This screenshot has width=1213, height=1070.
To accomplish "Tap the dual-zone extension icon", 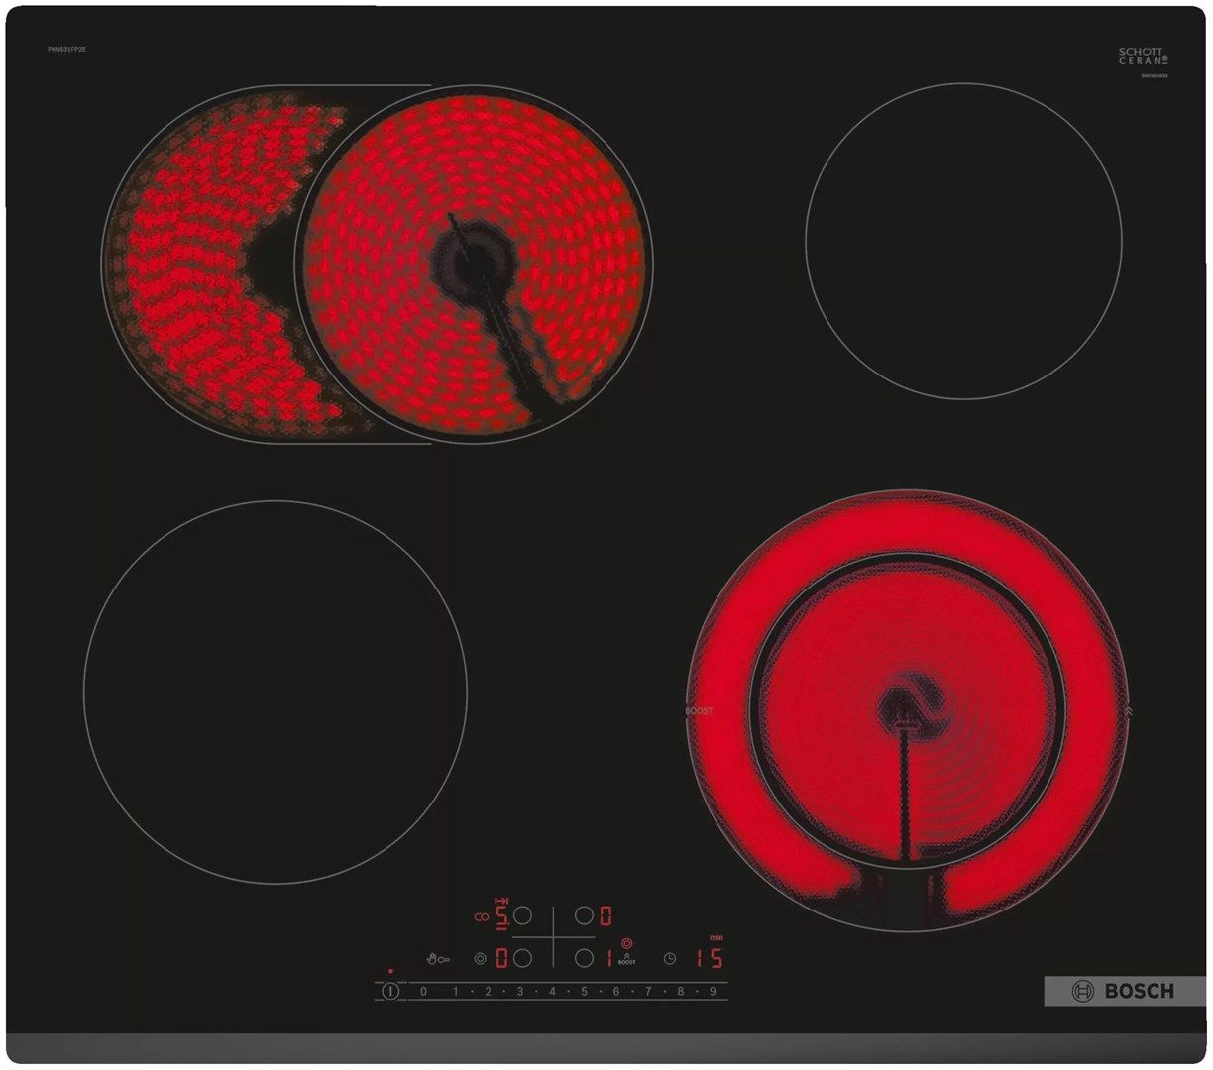I will coord(480,916).
